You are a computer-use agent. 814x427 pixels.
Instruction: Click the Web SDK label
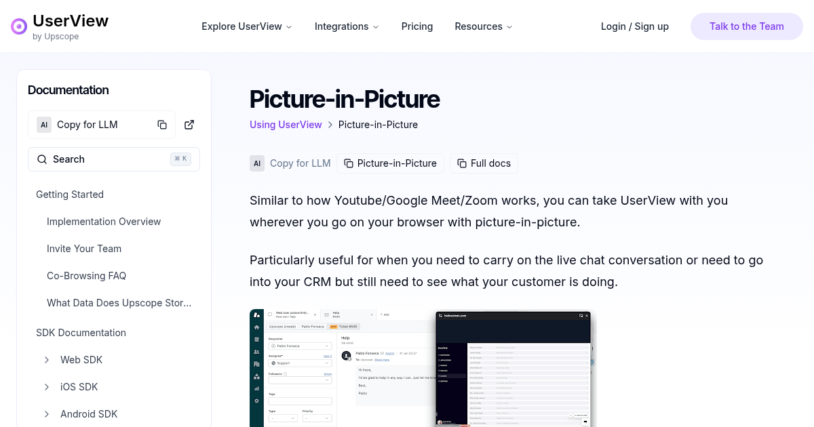coord(81,360)
